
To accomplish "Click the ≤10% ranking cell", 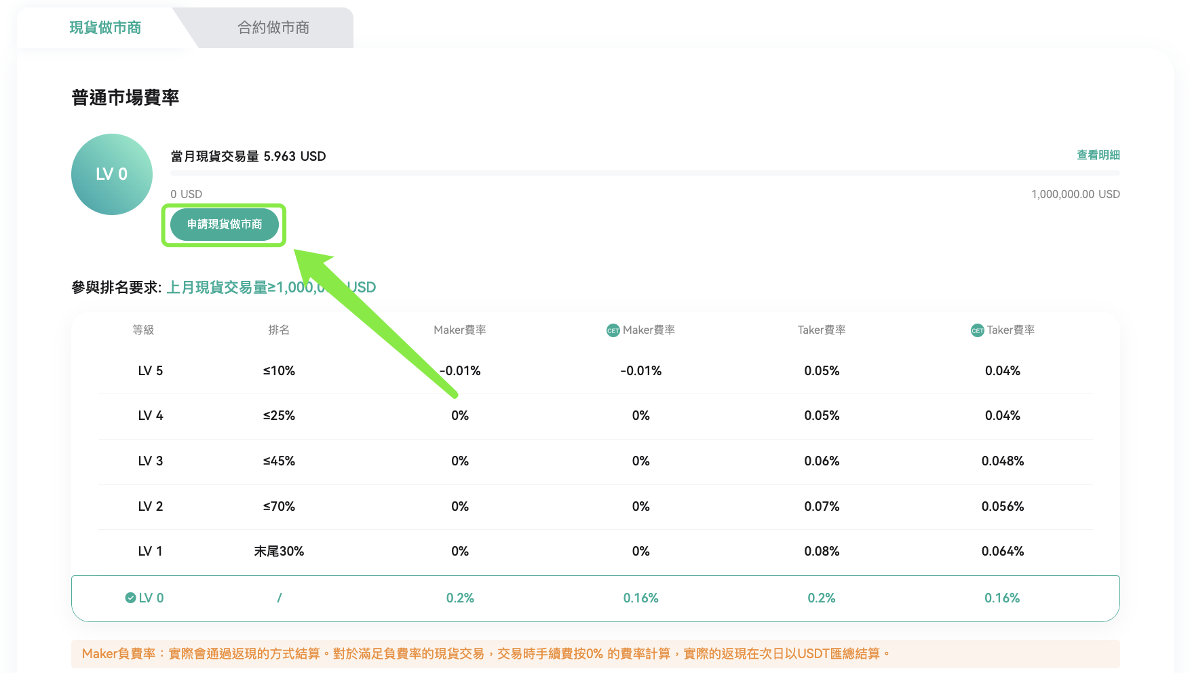I will click(x=279, y=371).
